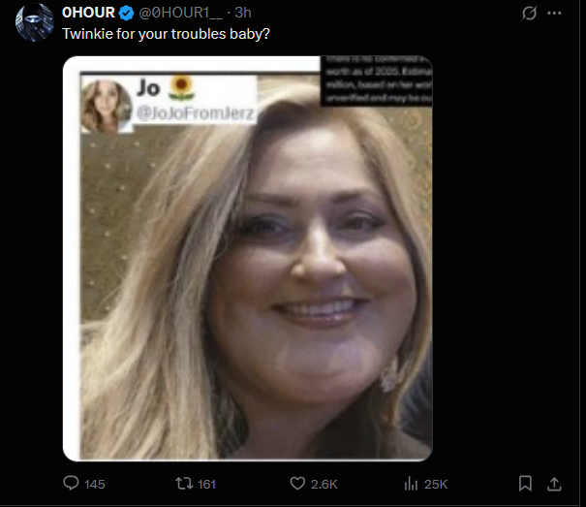
Task: Click the blue verified checkmark badge
Action: click(126, 14)
